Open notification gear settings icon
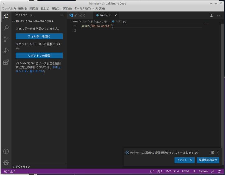This screenshot has height=175, width=225. (213, 153)
